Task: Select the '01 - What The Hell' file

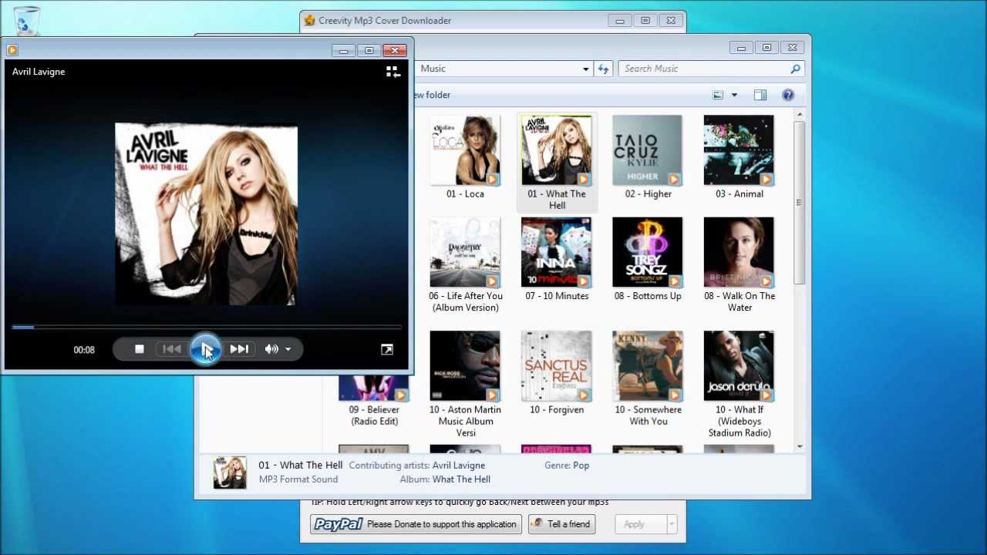Action: coord(557,163)
